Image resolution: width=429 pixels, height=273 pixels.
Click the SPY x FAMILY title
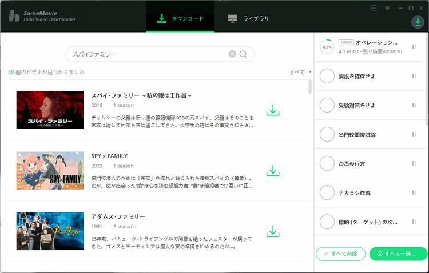pyautogui.click(x=109, y=156)
